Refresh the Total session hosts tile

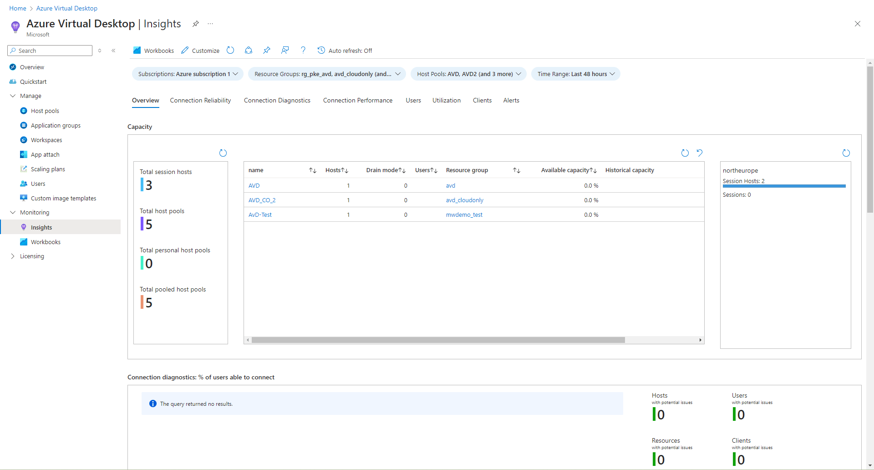(223, 153)
